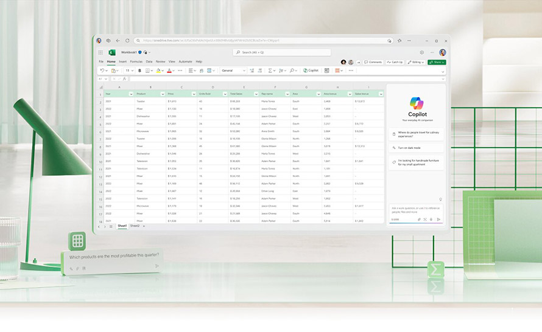Screen dimensions: 542x332
Task: Click the Search (Alt + Q) box
Action: point(281,52)
